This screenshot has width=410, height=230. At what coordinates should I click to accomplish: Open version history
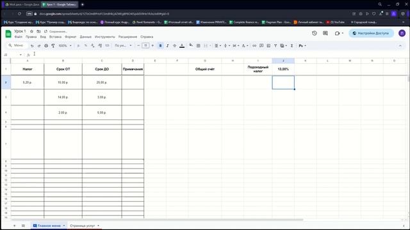(315, 33)
